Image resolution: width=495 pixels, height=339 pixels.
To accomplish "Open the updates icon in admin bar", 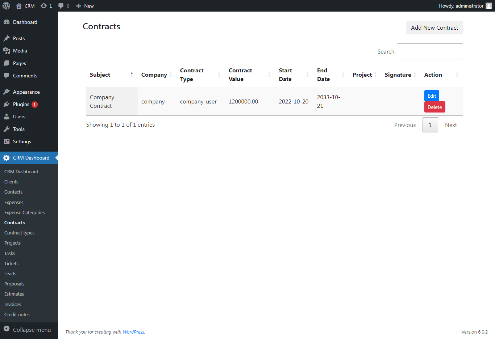I will click(44, 6).
